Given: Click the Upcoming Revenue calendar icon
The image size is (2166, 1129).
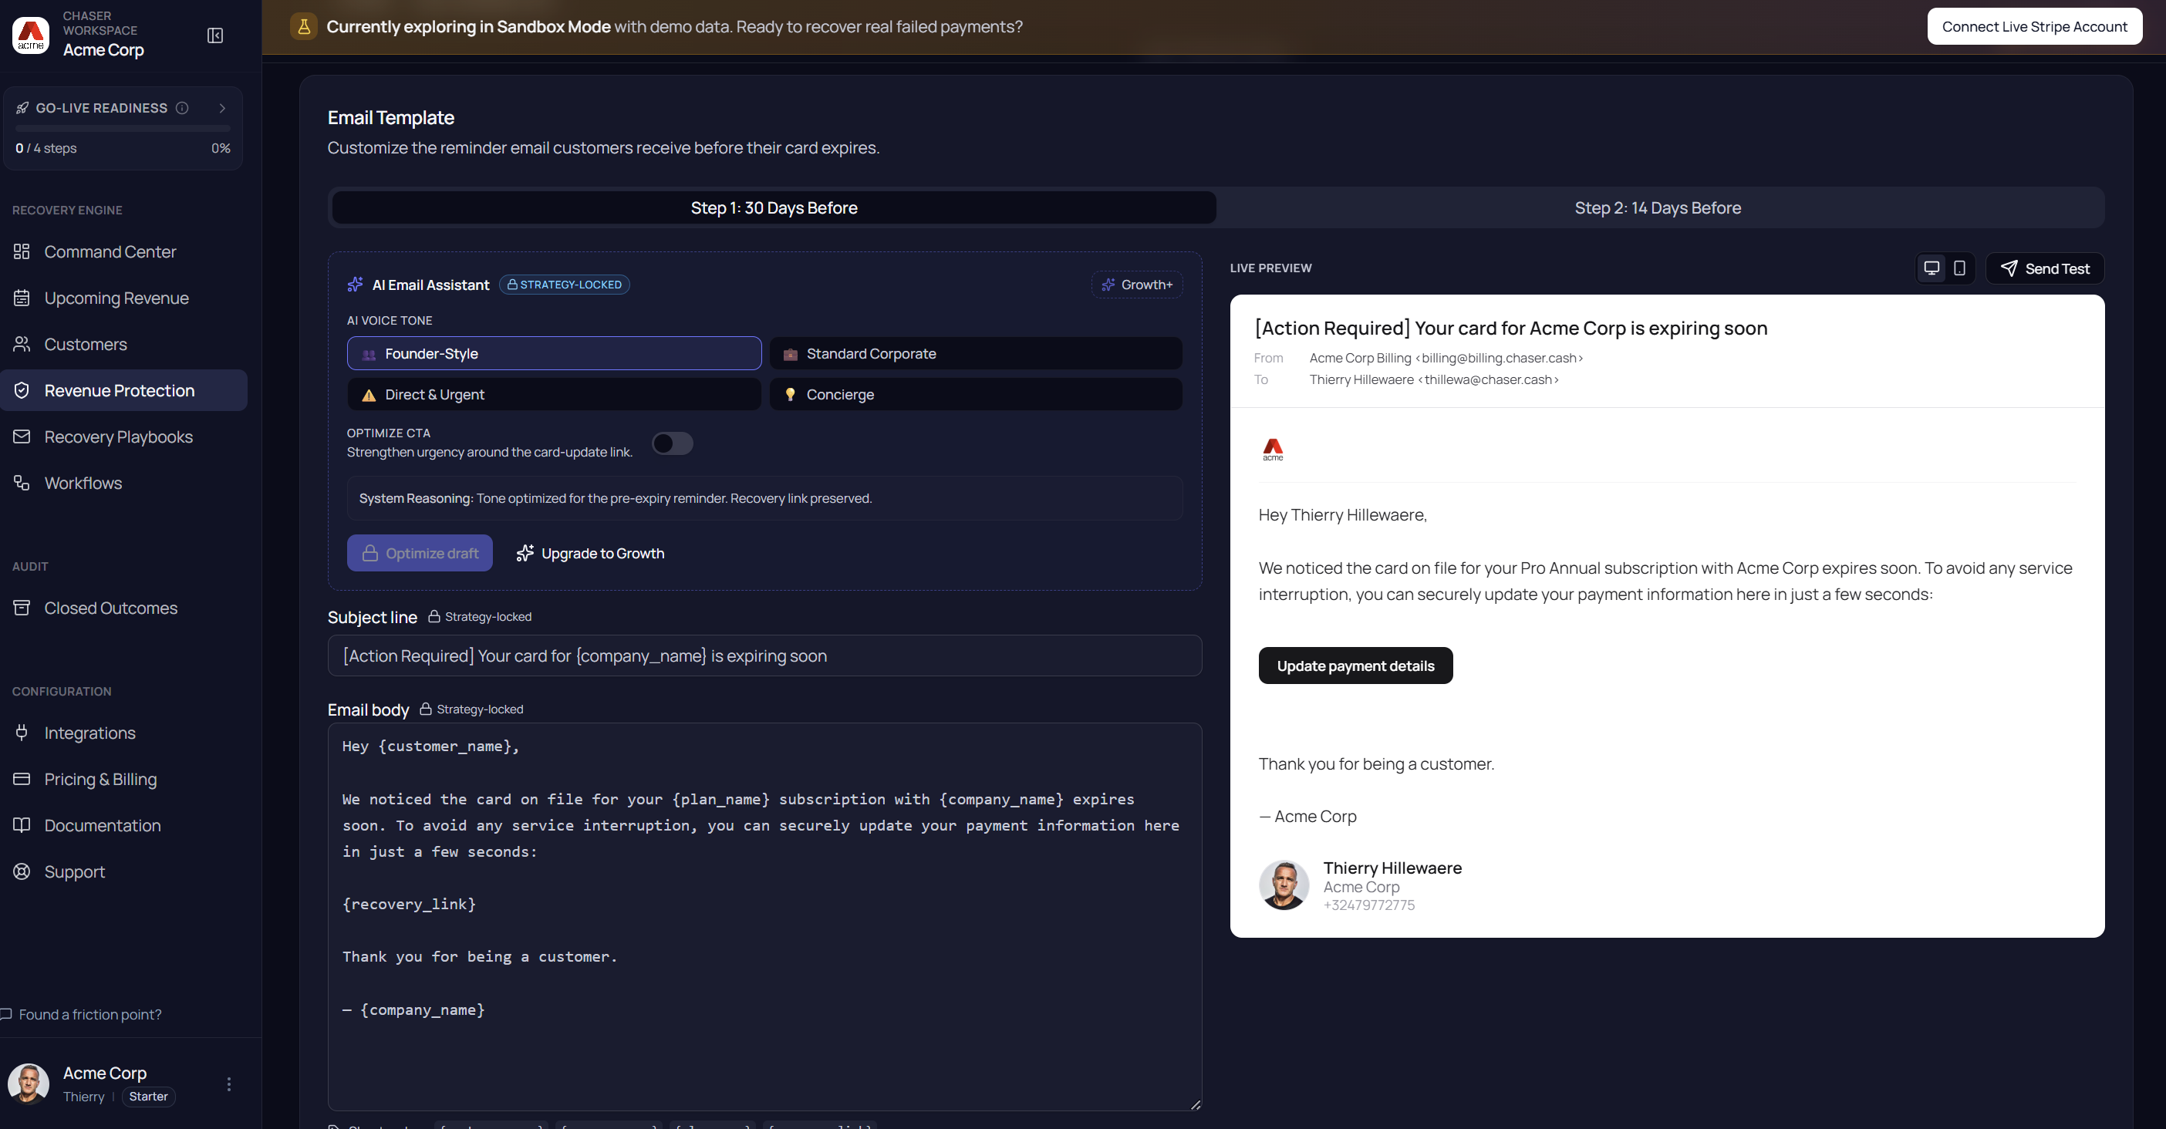Looking at the screenshot, I should coord(22,298).
